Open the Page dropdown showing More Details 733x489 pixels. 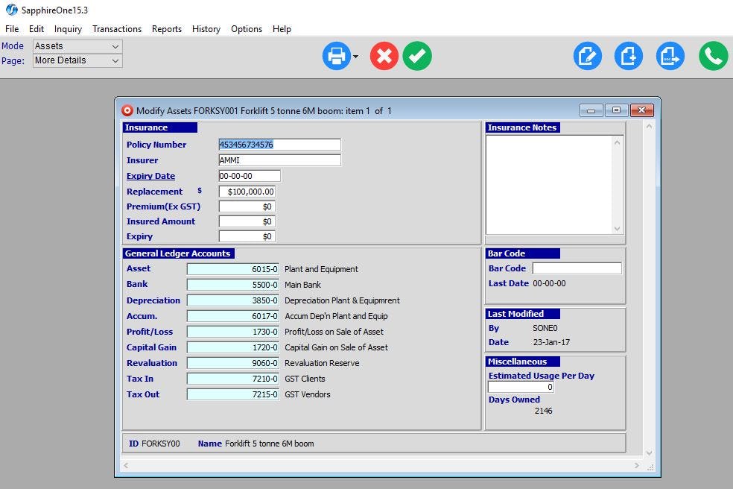pyautogui.click(x=77, y=61)
